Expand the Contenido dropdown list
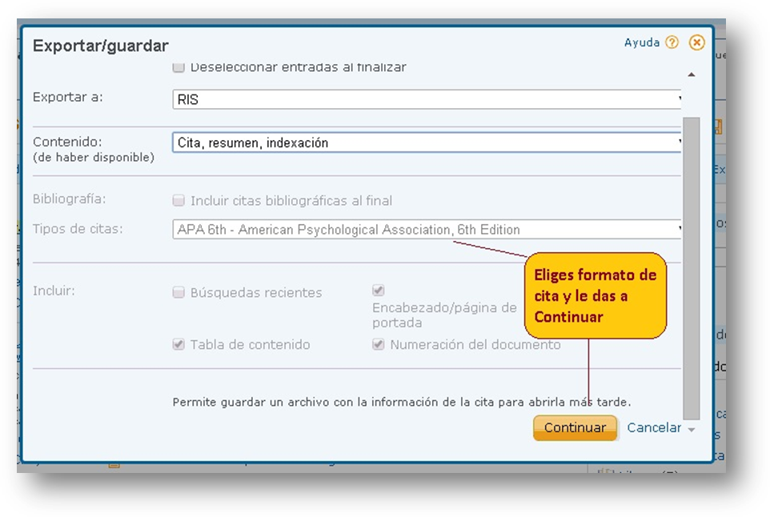The height and width of the screenshot is (517, 770). tap(427, 142)
